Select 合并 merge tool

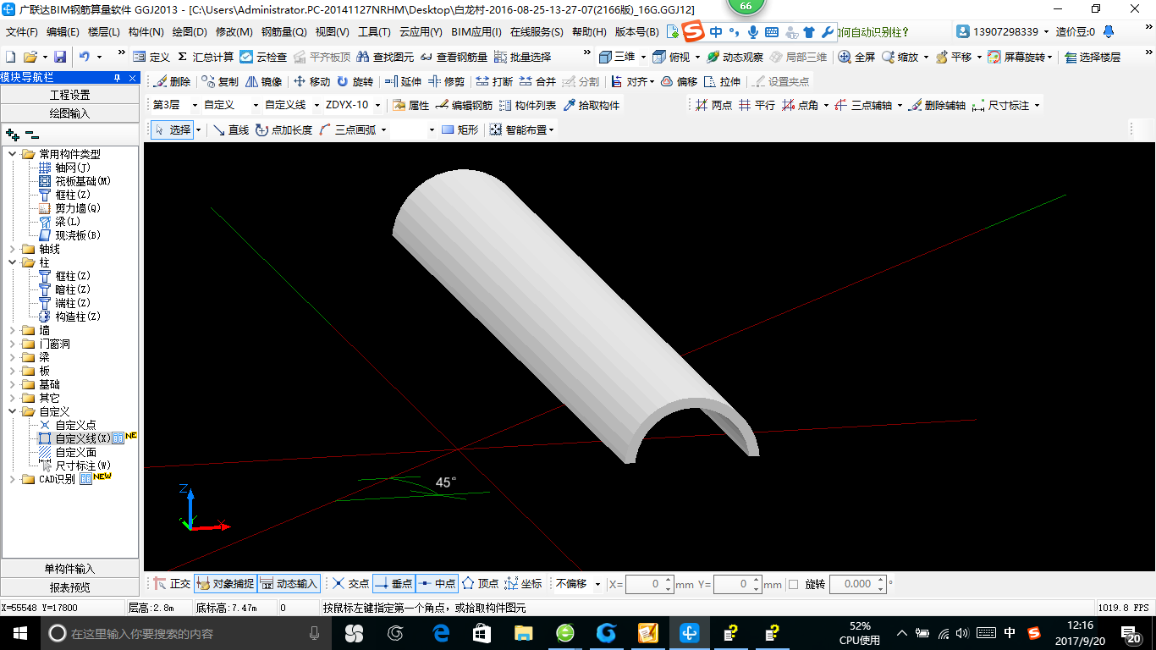click(x=537, y=81)
